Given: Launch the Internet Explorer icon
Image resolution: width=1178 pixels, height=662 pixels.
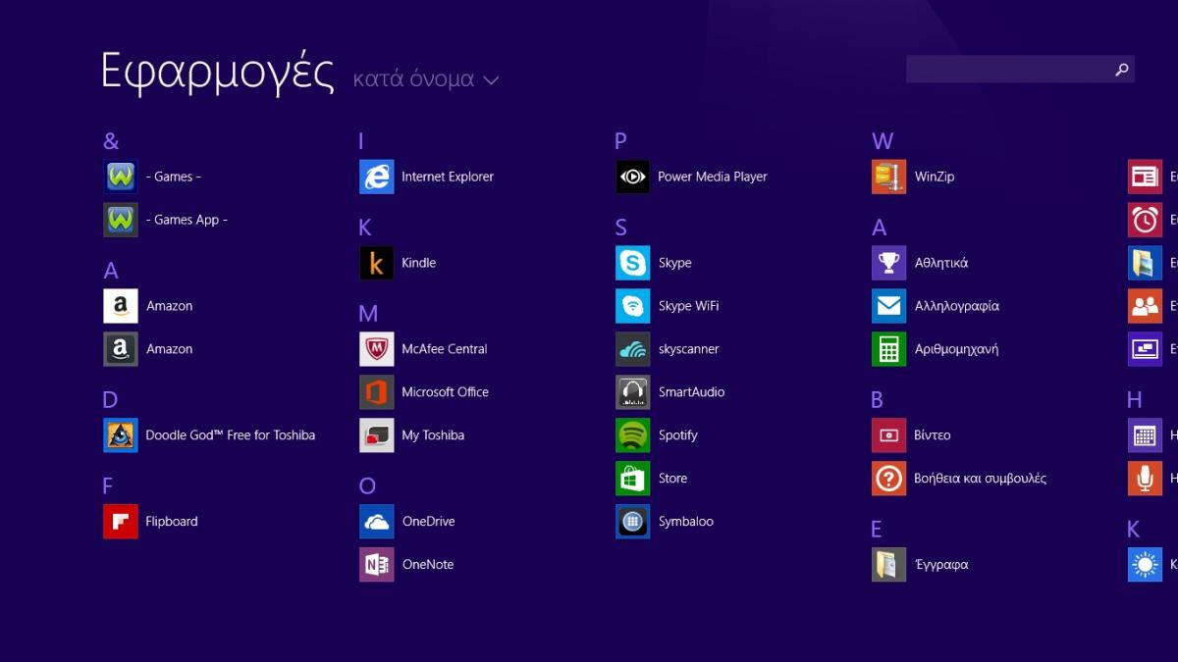Looking at the screenshot, I should pyautogui.click(x=377, y=177).
